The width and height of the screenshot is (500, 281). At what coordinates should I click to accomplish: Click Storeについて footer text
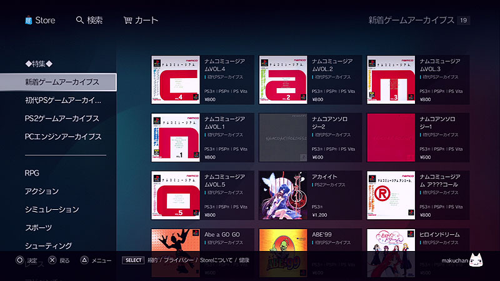click(216, 260)
